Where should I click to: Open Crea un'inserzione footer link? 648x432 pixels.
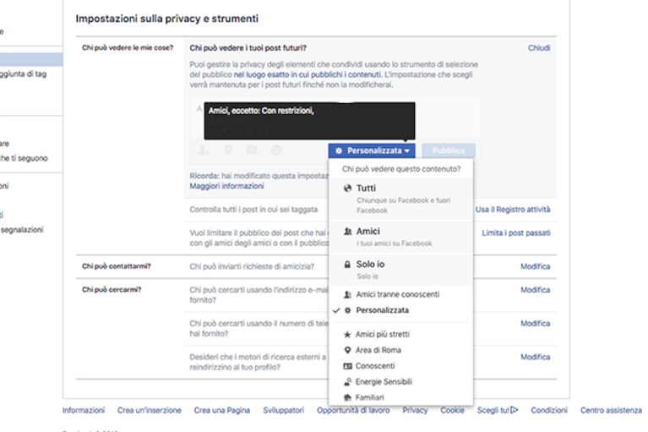(x=150, y=410)
